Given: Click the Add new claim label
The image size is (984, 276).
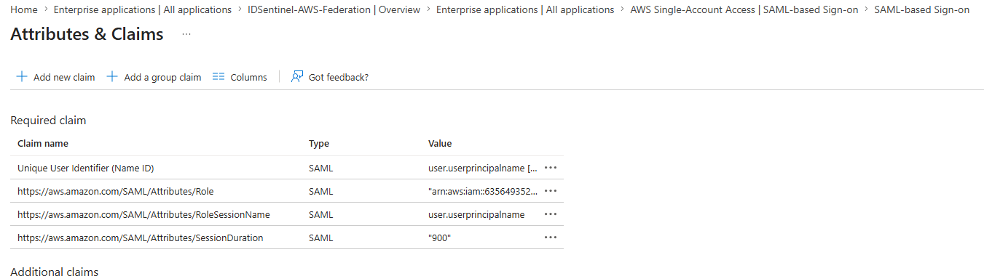Looking at the screenshot, I should (64, 77).
